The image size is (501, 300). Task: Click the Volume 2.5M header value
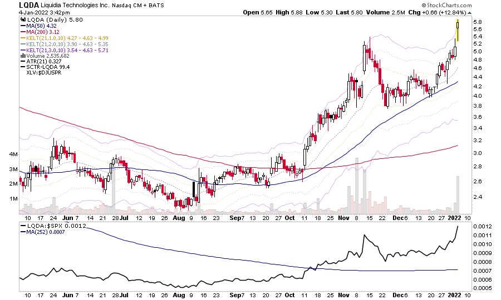386,12
